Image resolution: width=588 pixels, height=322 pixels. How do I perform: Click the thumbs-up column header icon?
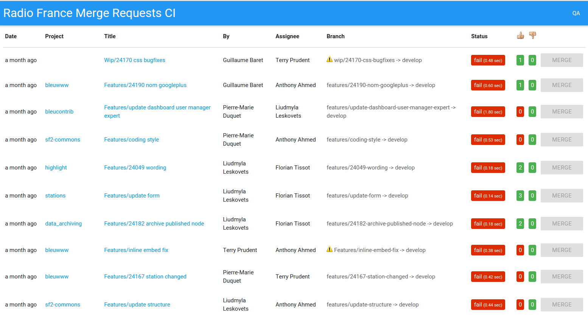tap(521, 36)
